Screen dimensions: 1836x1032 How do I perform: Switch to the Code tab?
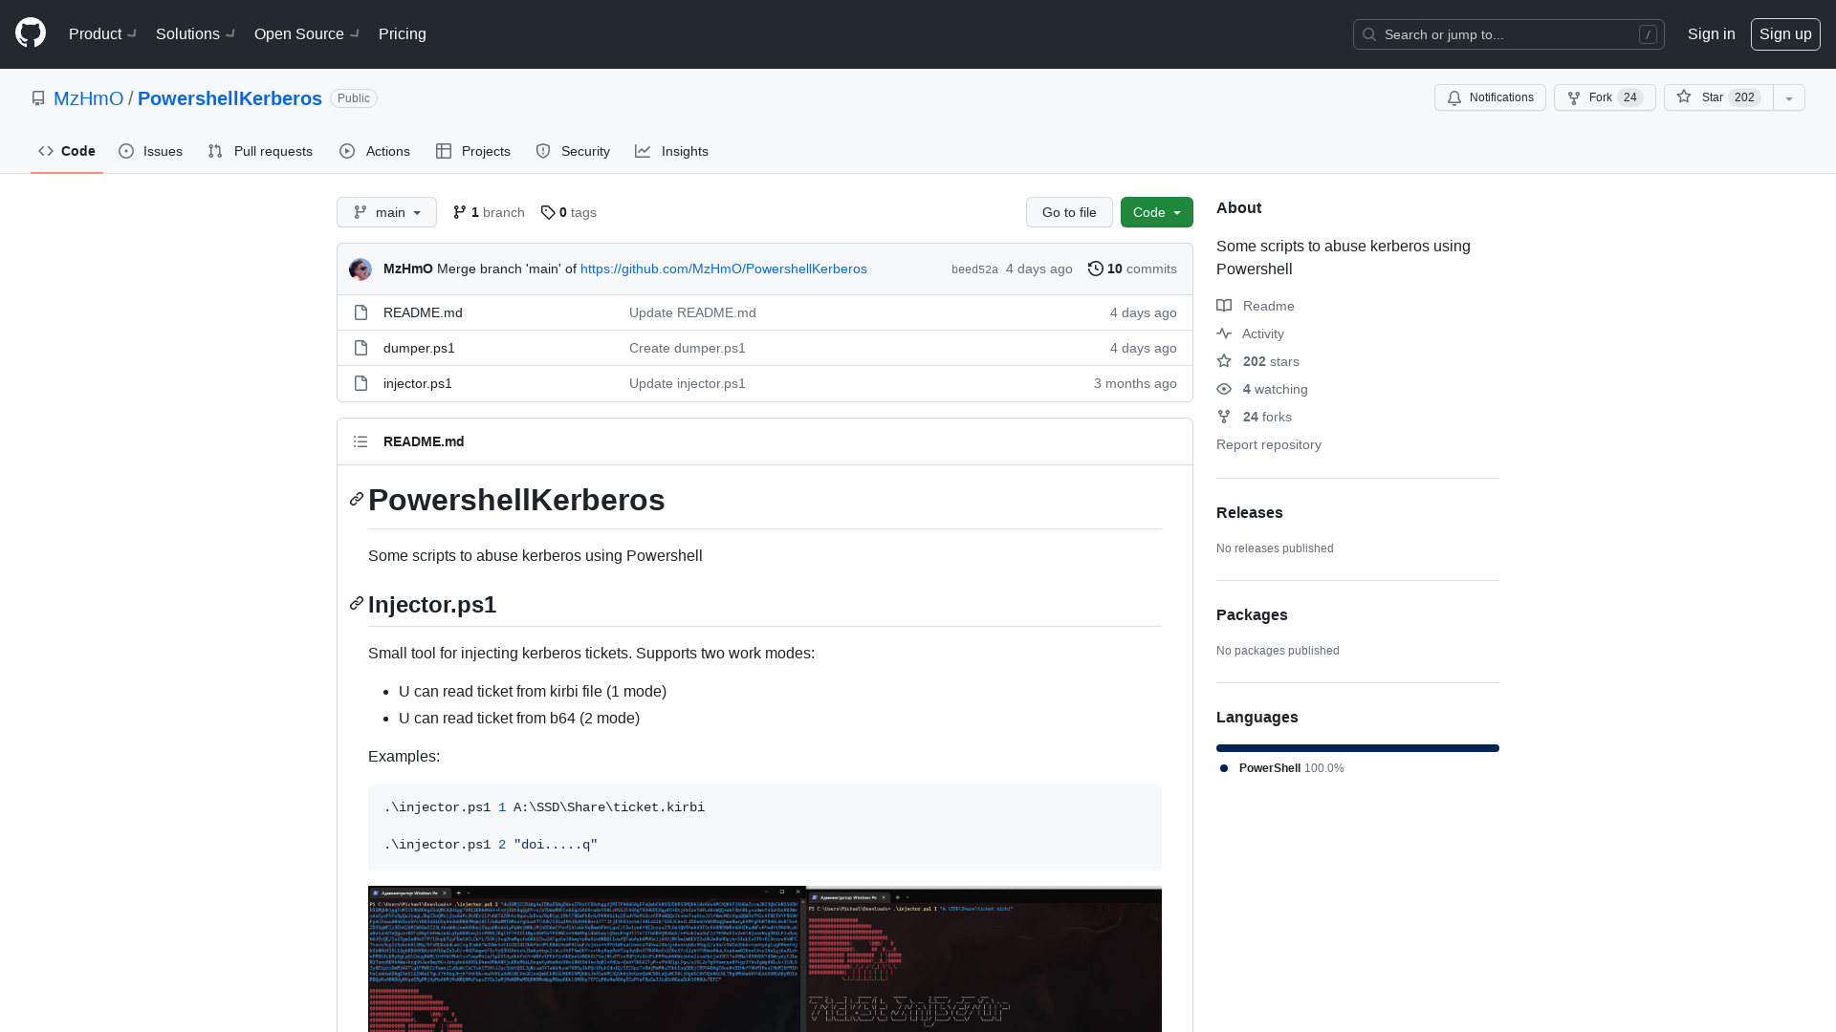(x=67, y=151)
